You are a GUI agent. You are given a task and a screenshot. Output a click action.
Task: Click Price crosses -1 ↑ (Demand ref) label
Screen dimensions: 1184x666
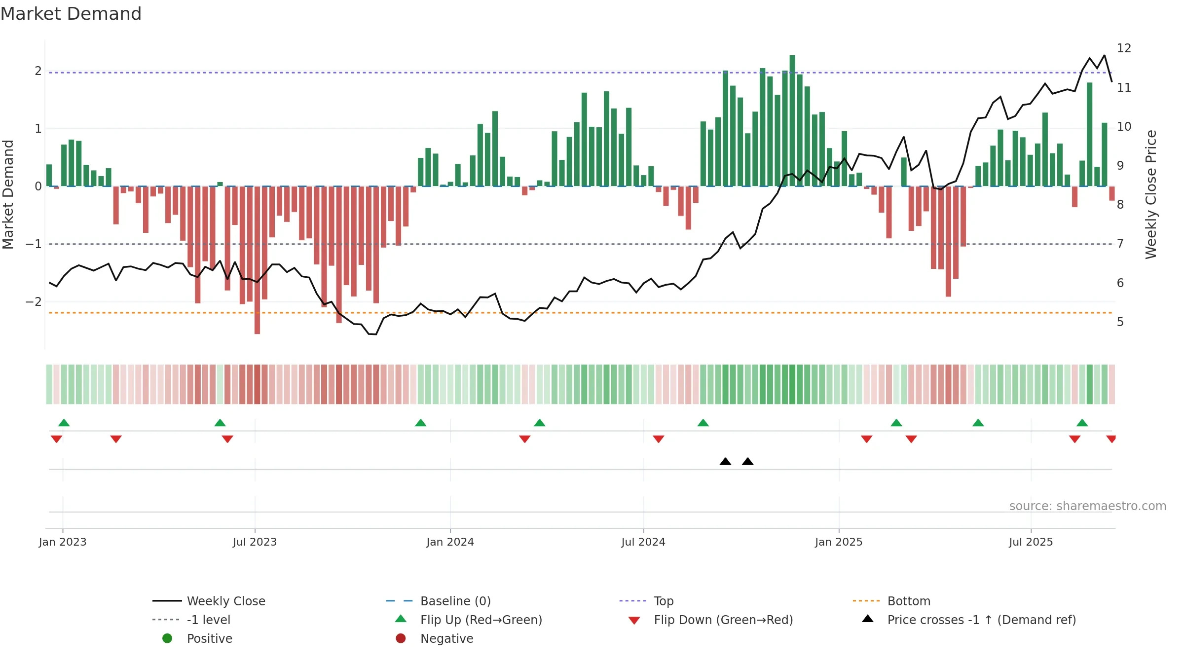click(982, 620)
